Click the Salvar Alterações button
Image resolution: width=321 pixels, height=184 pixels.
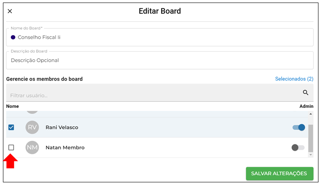pos(280,174)
